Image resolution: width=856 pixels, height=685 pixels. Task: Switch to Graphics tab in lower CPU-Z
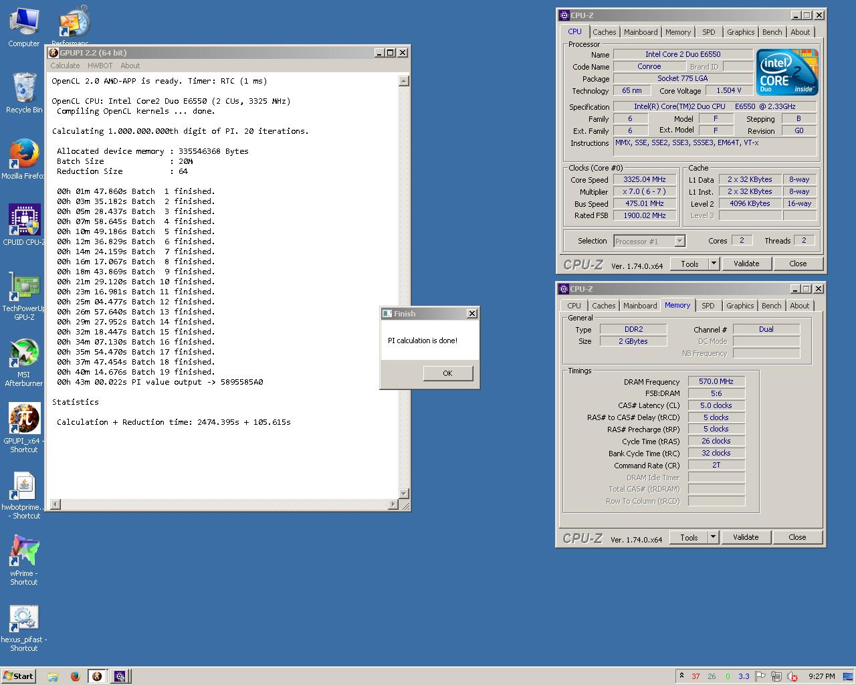(x=740, y=306)
